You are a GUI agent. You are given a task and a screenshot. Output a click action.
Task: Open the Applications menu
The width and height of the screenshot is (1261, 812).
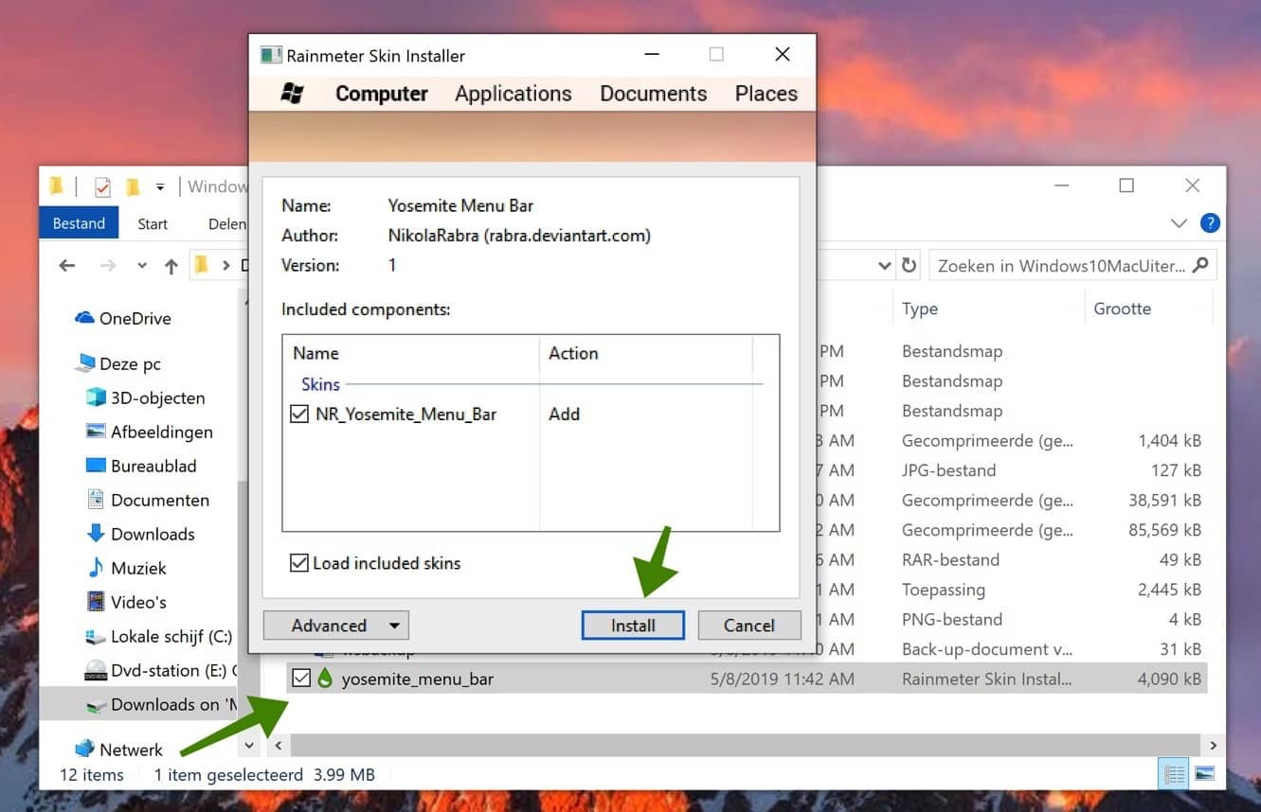[513, 94]
